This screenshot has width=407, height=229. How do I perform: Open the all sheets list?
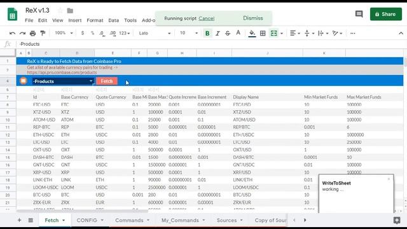31,220
